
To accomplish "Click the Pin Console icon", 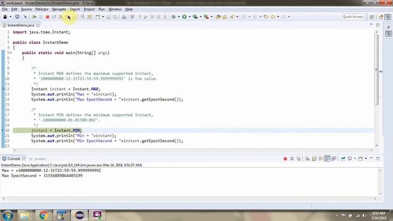I will pyautogui.click(x=343, y=158).
